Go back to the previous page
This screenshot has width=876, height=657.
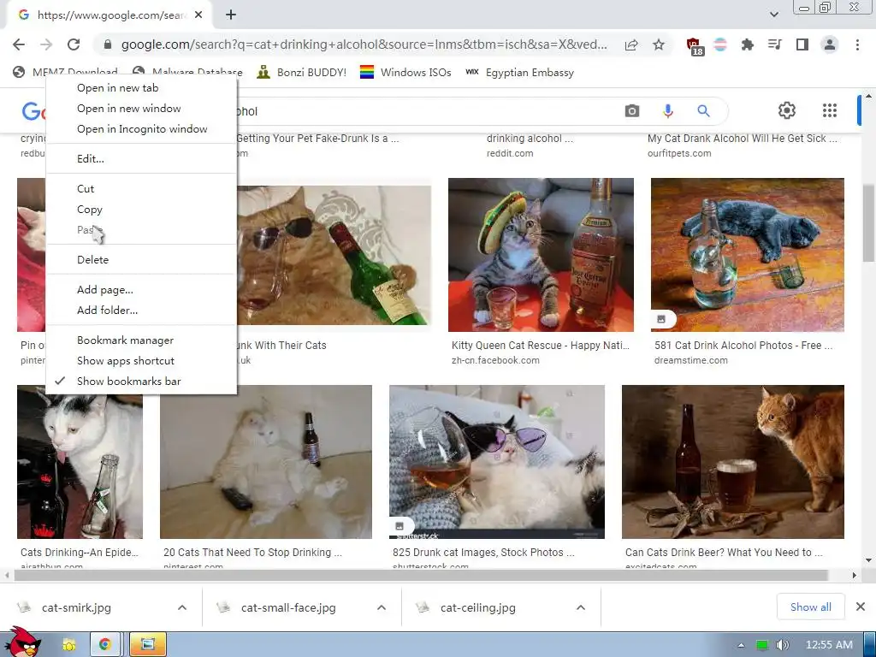pyautogui.click(x=19, y=44)
